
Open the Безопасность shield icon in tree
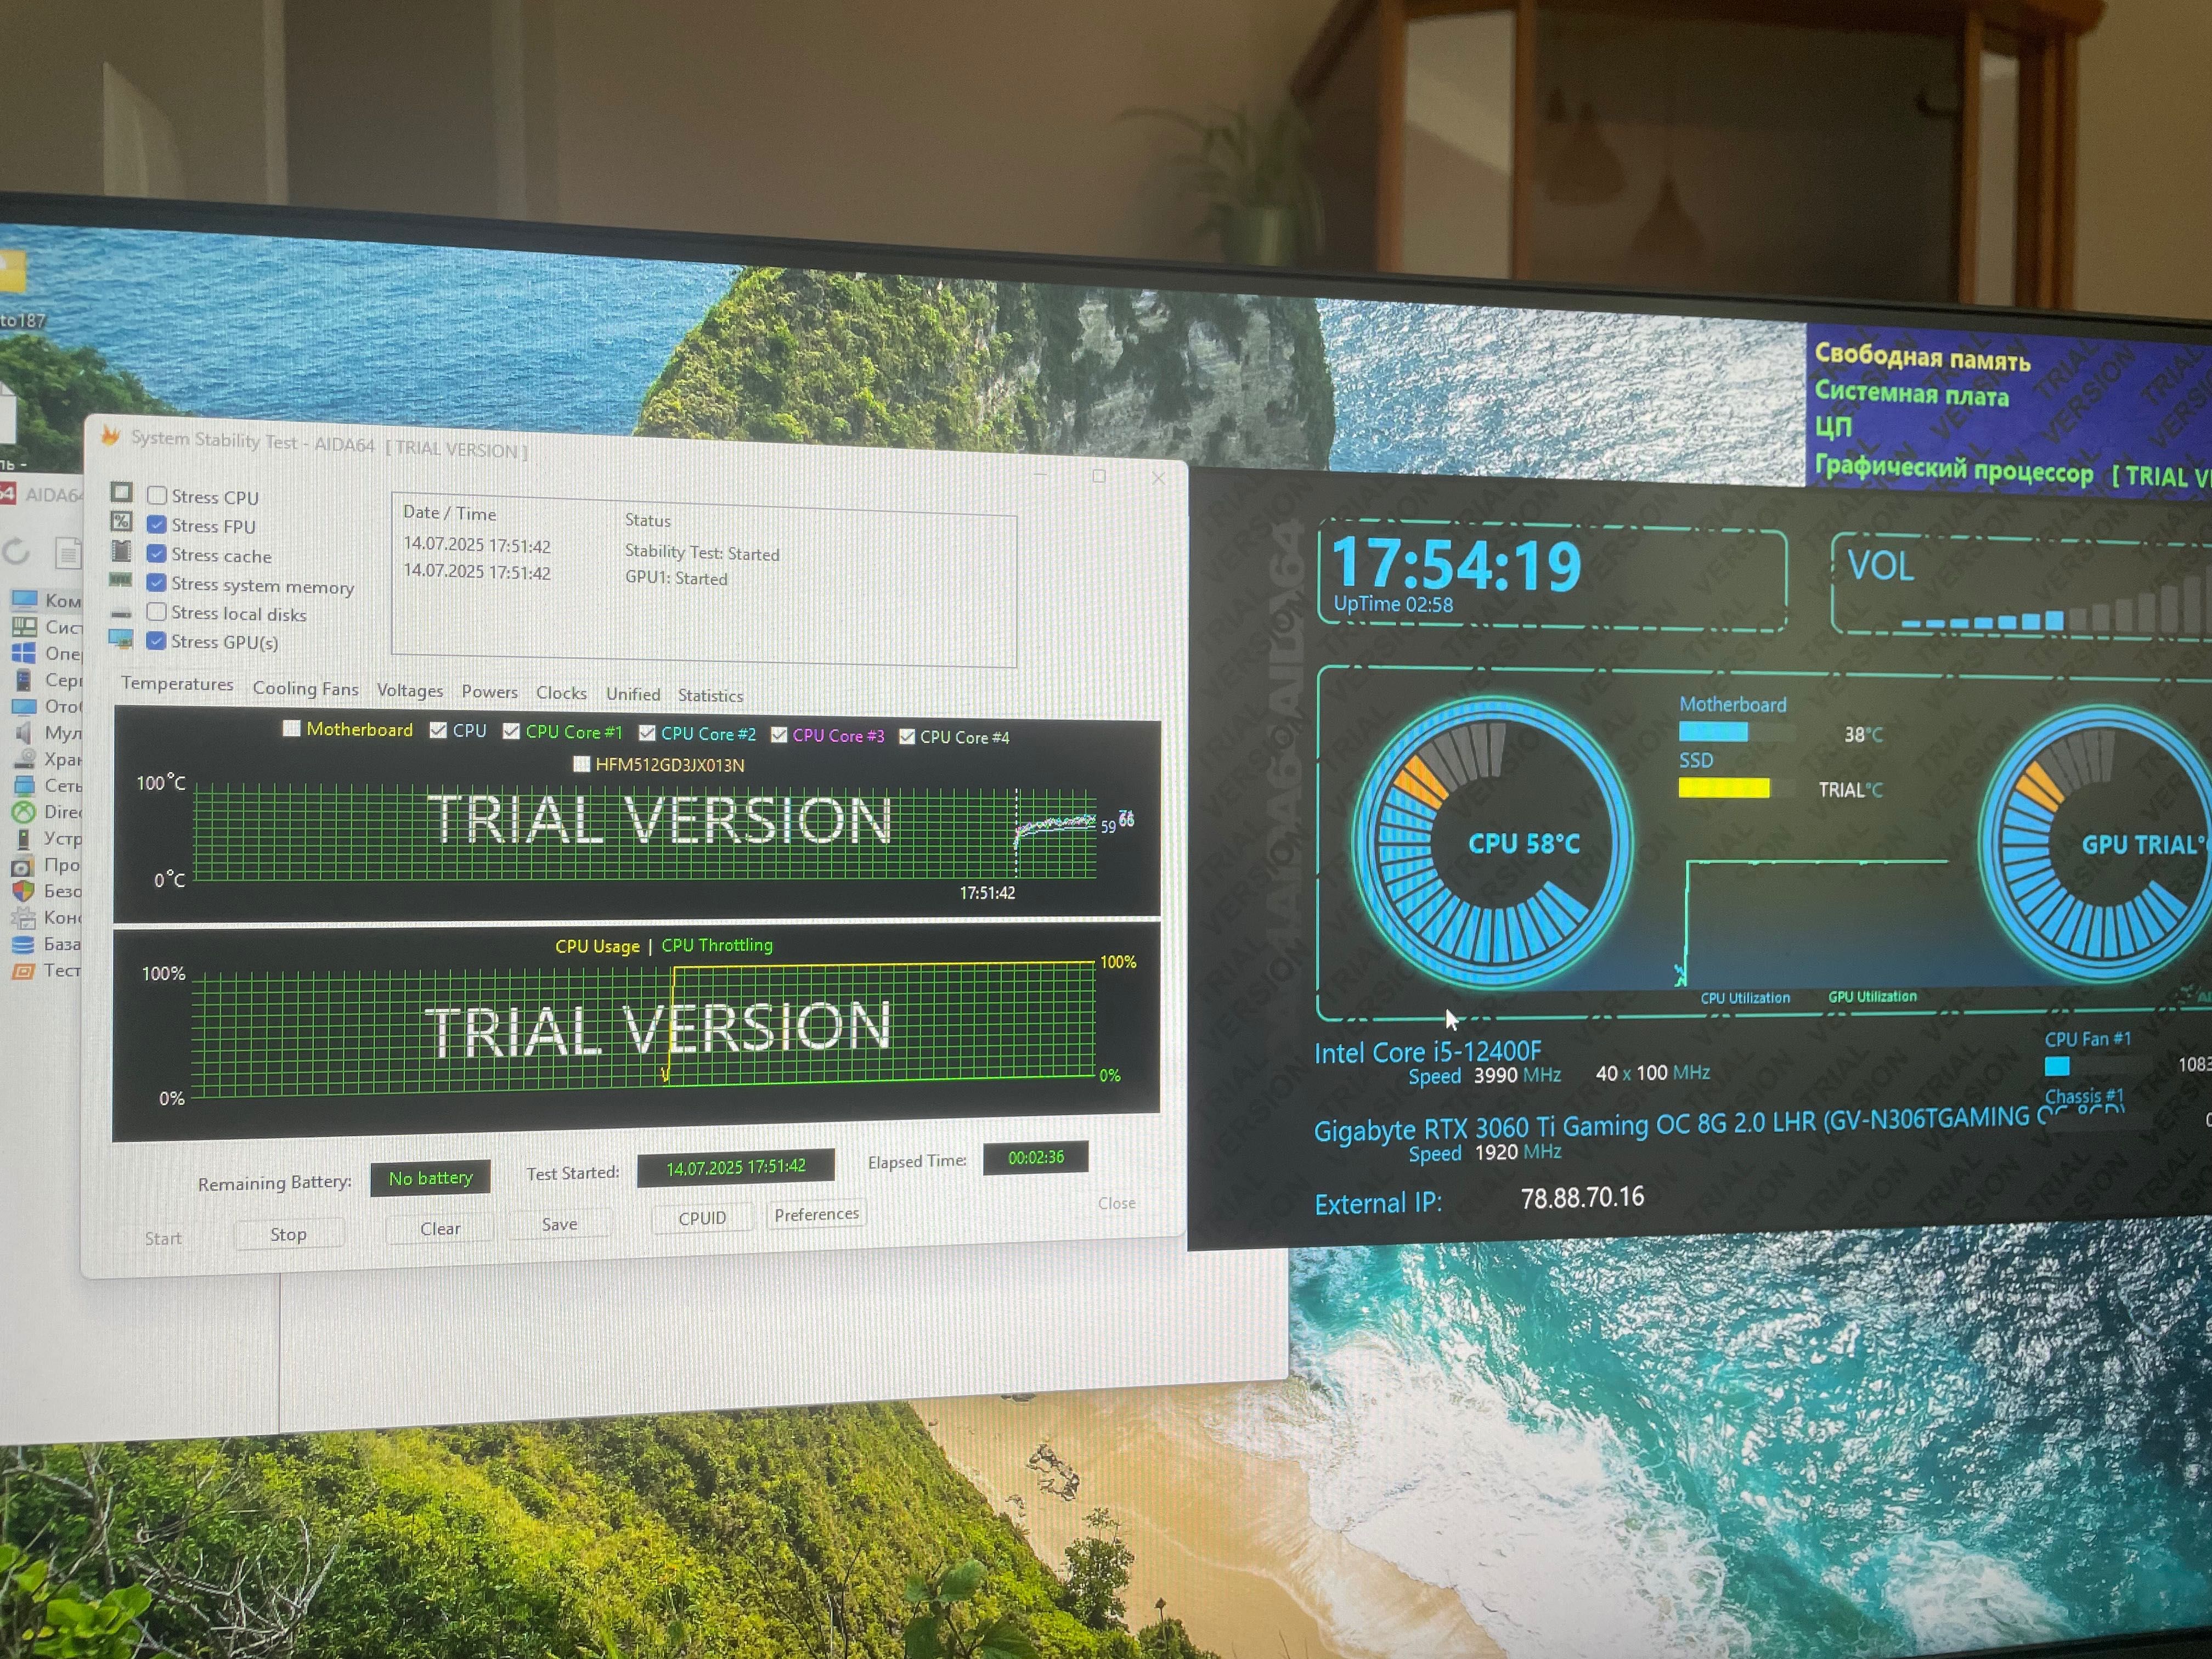point(24,891)
